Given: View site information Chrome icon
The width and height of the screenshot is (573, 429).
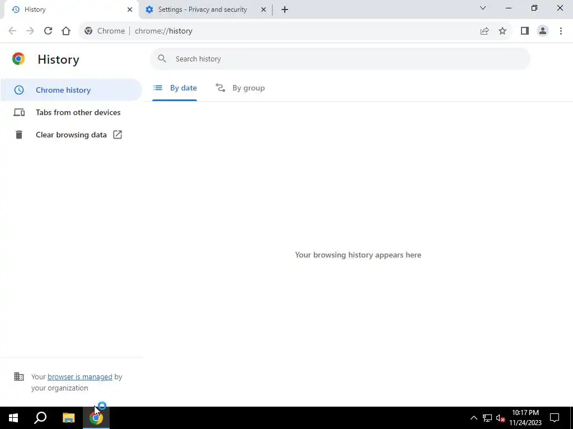Looking at the screenshot, I should pos(88,31).
